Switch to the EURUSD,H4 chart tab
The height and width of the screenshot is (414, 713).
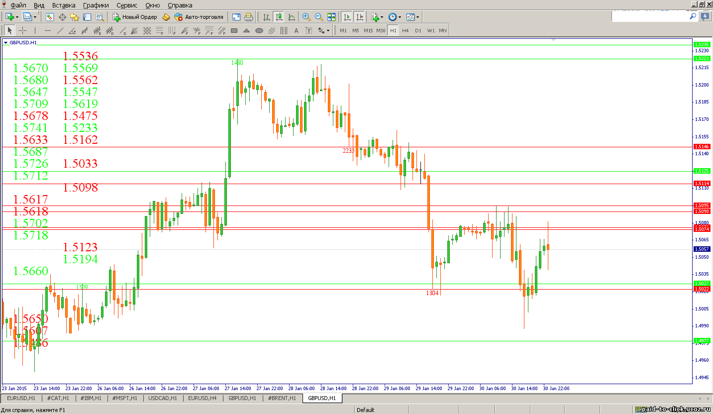tap(202, 398)
